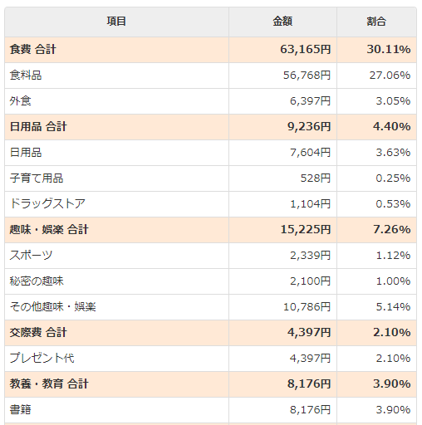Click the 金額 column header
Viewport: 422px width, 425px height.
coord(282,22)
